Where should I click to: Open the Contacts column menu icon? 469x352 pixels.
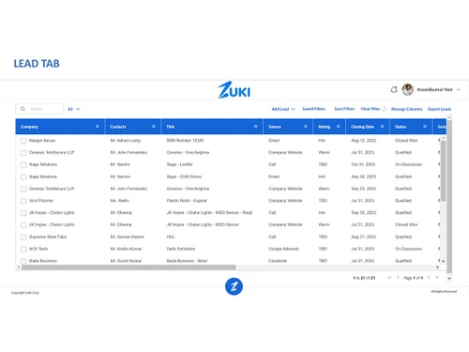point(154,127)
